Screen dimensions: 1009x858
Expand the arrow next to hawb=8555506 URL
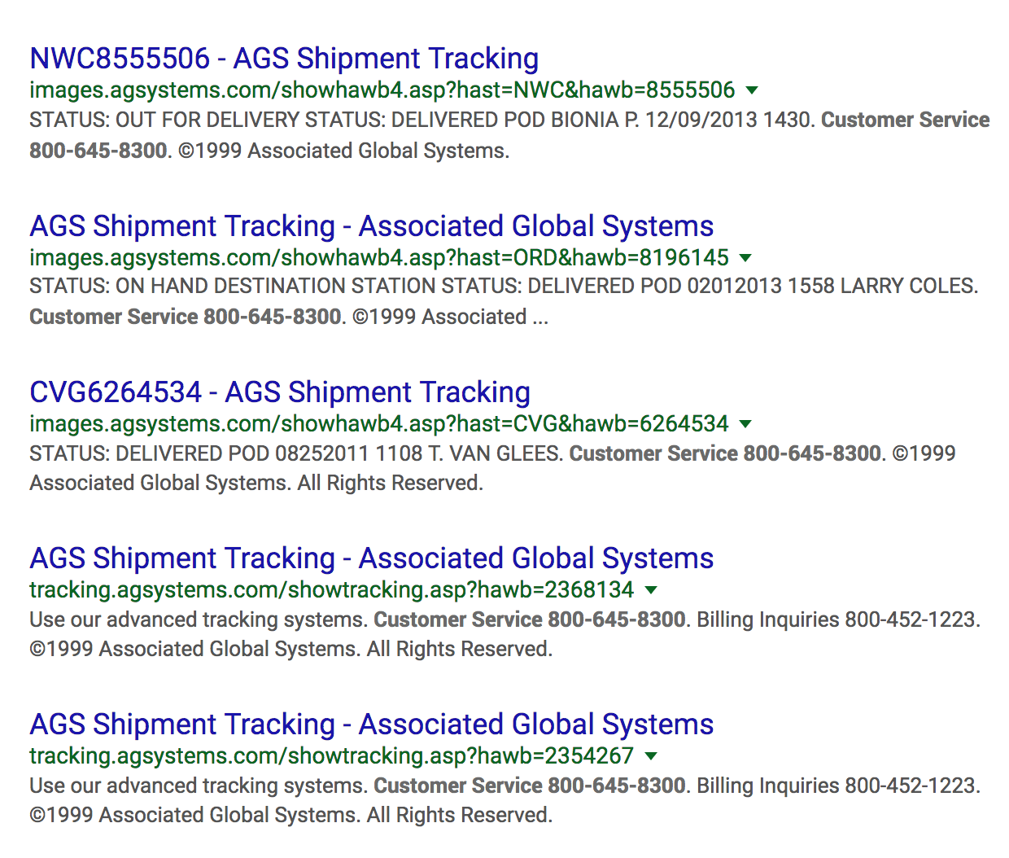[x=752, y=90]
